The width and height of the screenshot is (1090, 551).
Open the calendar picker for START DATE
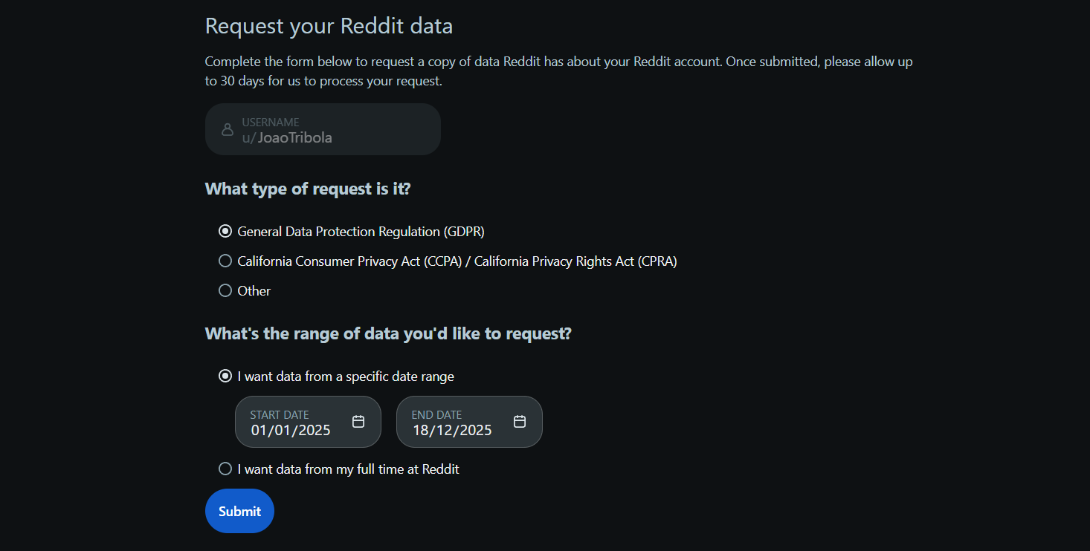(358, 420)
